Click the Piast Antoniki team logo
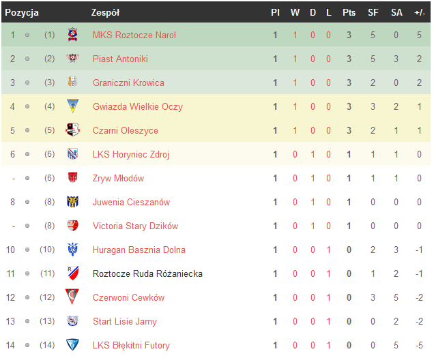The height and width of the screenshot is (358, 434). click(72, 59)
